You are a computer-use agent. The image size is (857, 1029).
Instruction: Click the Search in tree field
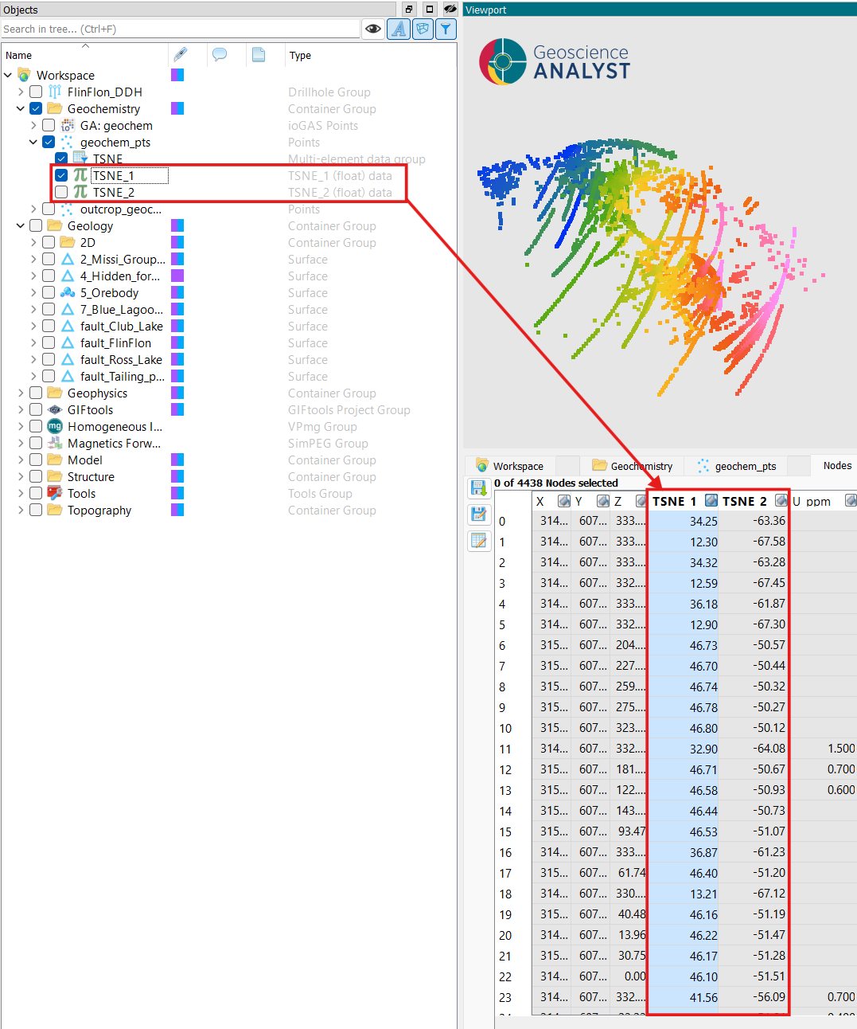[x=181, y=29]
